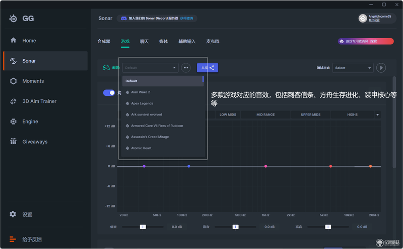403x249 pixels.
Task: Open the test sound Select dropdown
Action: click(x=353, y=68)
